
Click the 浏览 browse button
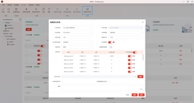pos(140,77)
